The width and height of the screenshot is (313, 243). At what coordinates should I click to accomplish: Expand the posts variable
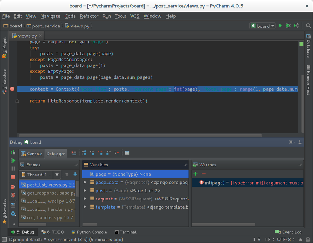pyautogui.click(x=85, y=190)
